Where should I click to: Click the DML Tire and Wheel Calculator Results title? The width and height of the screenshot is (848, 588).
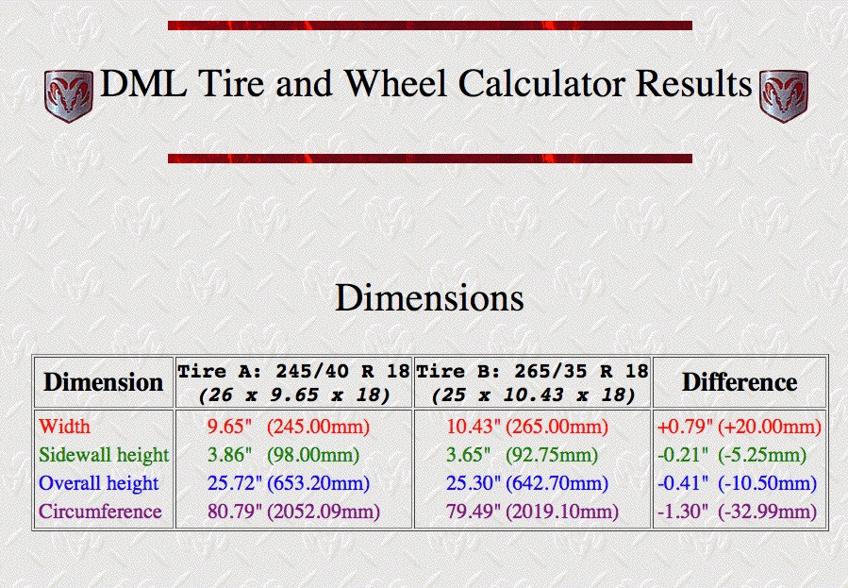425,84
